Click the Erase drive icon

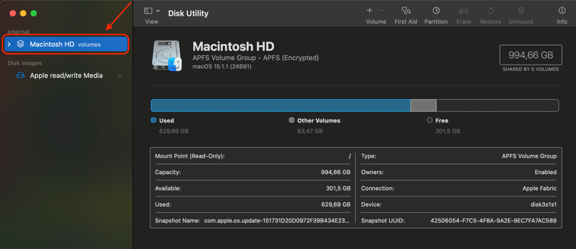463,11
